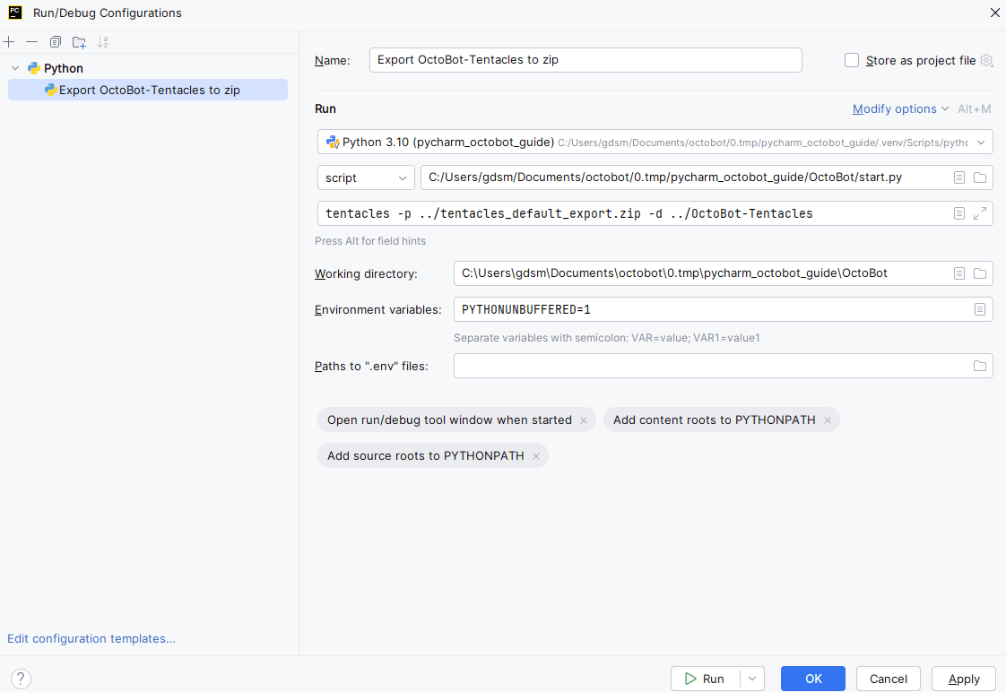Open Edit configuration templates link
Viewport: 1006px width, 692px height.
[91, 639]
